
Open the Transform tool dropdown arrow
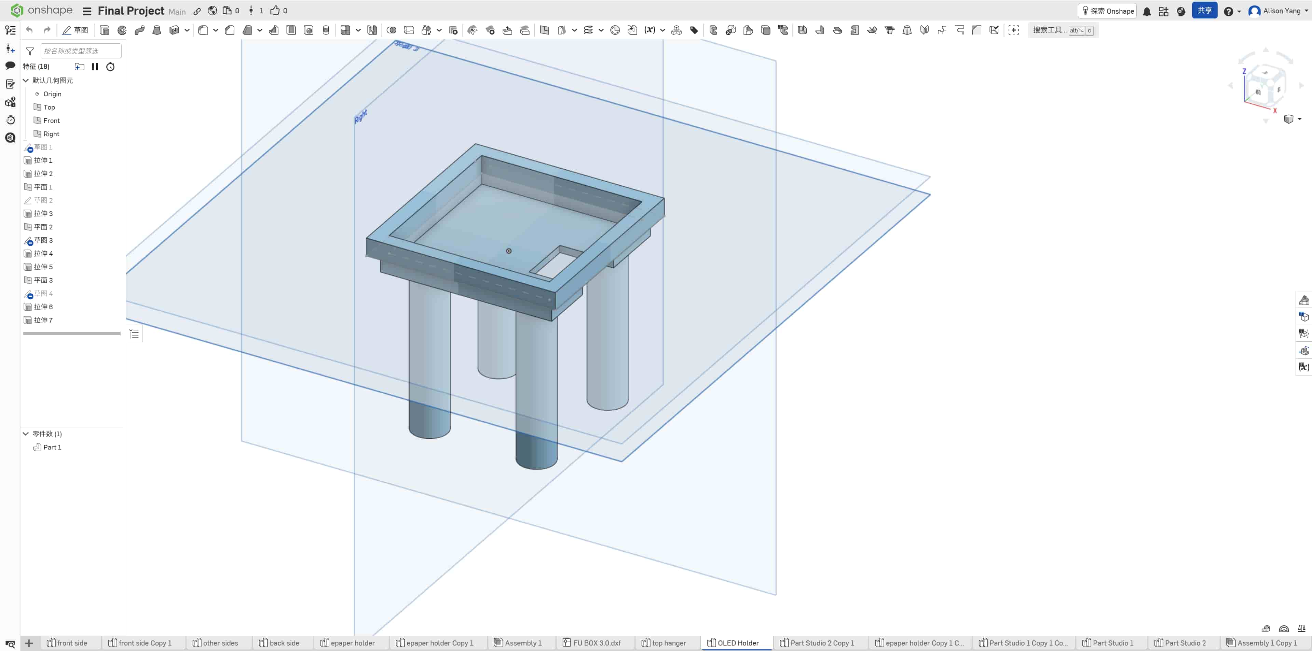tap(439, 30)
